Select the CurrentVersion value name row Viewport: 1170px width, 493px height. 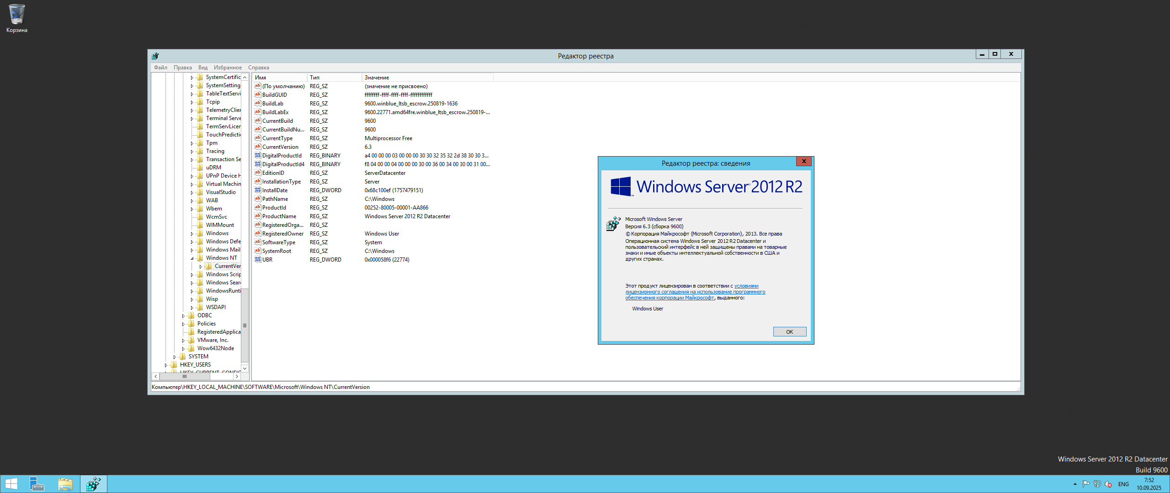pyautogui.click(x=280, y=147)
